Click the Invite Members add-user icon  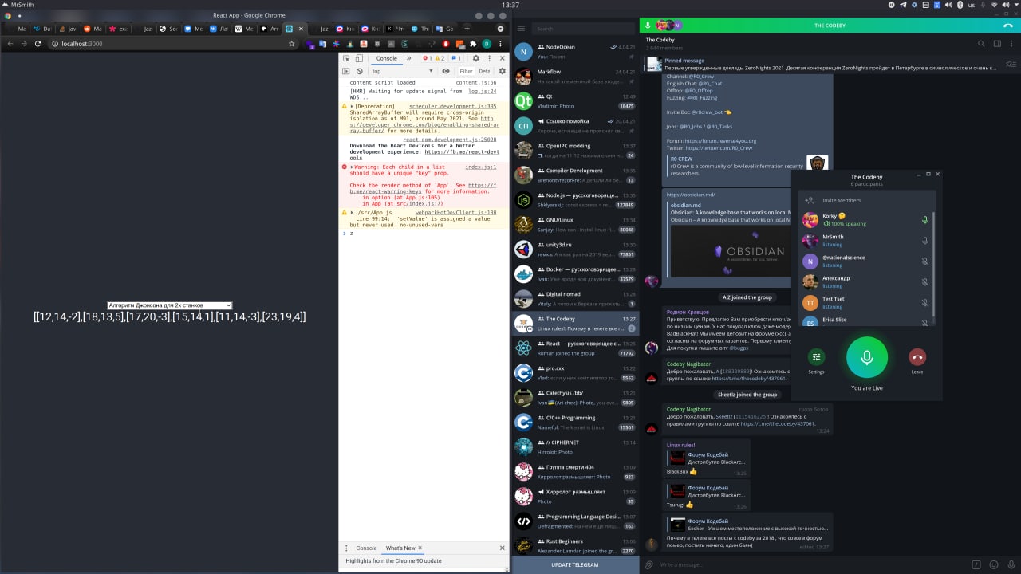(810, 200)
